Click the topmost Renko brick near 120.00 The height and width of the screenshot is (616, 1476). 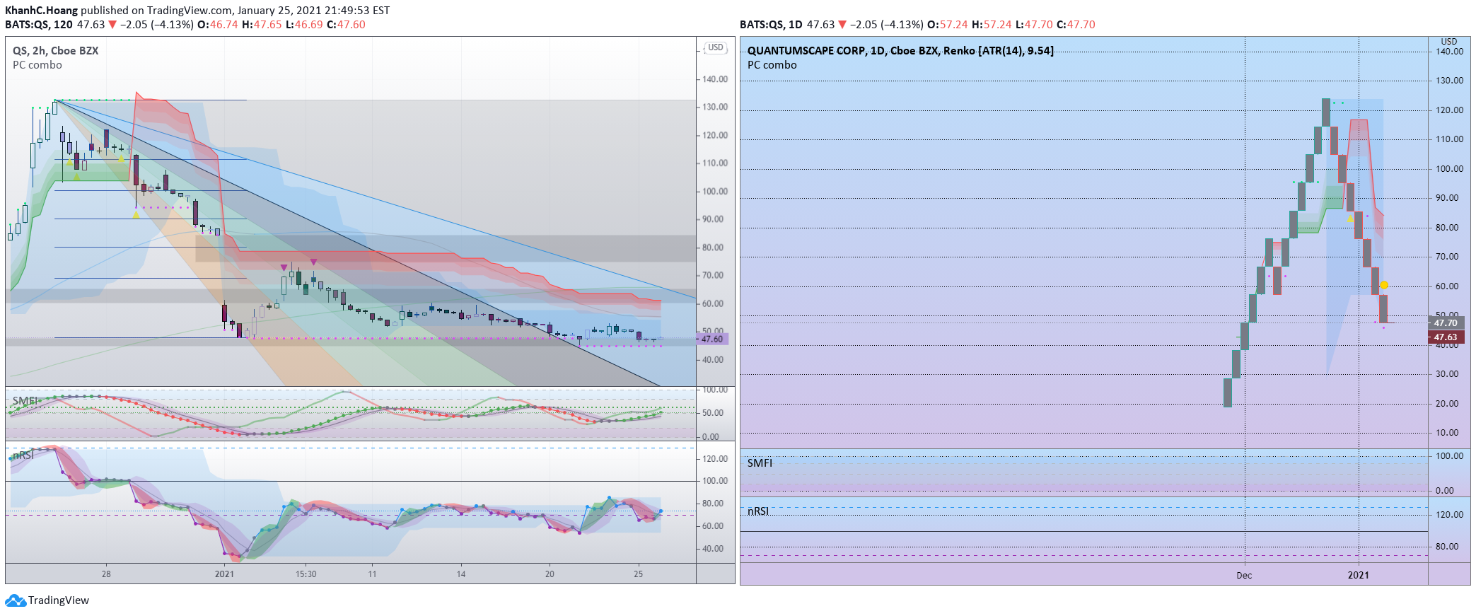(x=1325, y=113)
